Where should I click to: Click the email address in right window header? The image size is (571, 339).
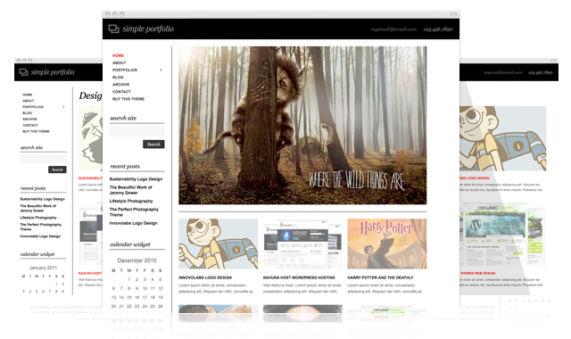coord(503,72)
